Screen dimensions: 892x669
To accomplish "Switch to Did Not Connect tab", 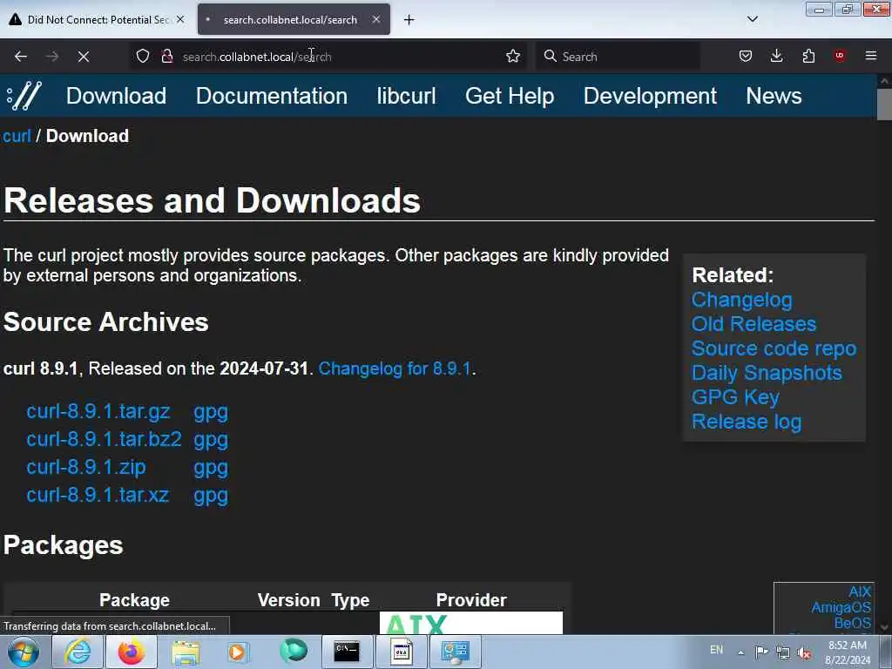I will (97, 19).
